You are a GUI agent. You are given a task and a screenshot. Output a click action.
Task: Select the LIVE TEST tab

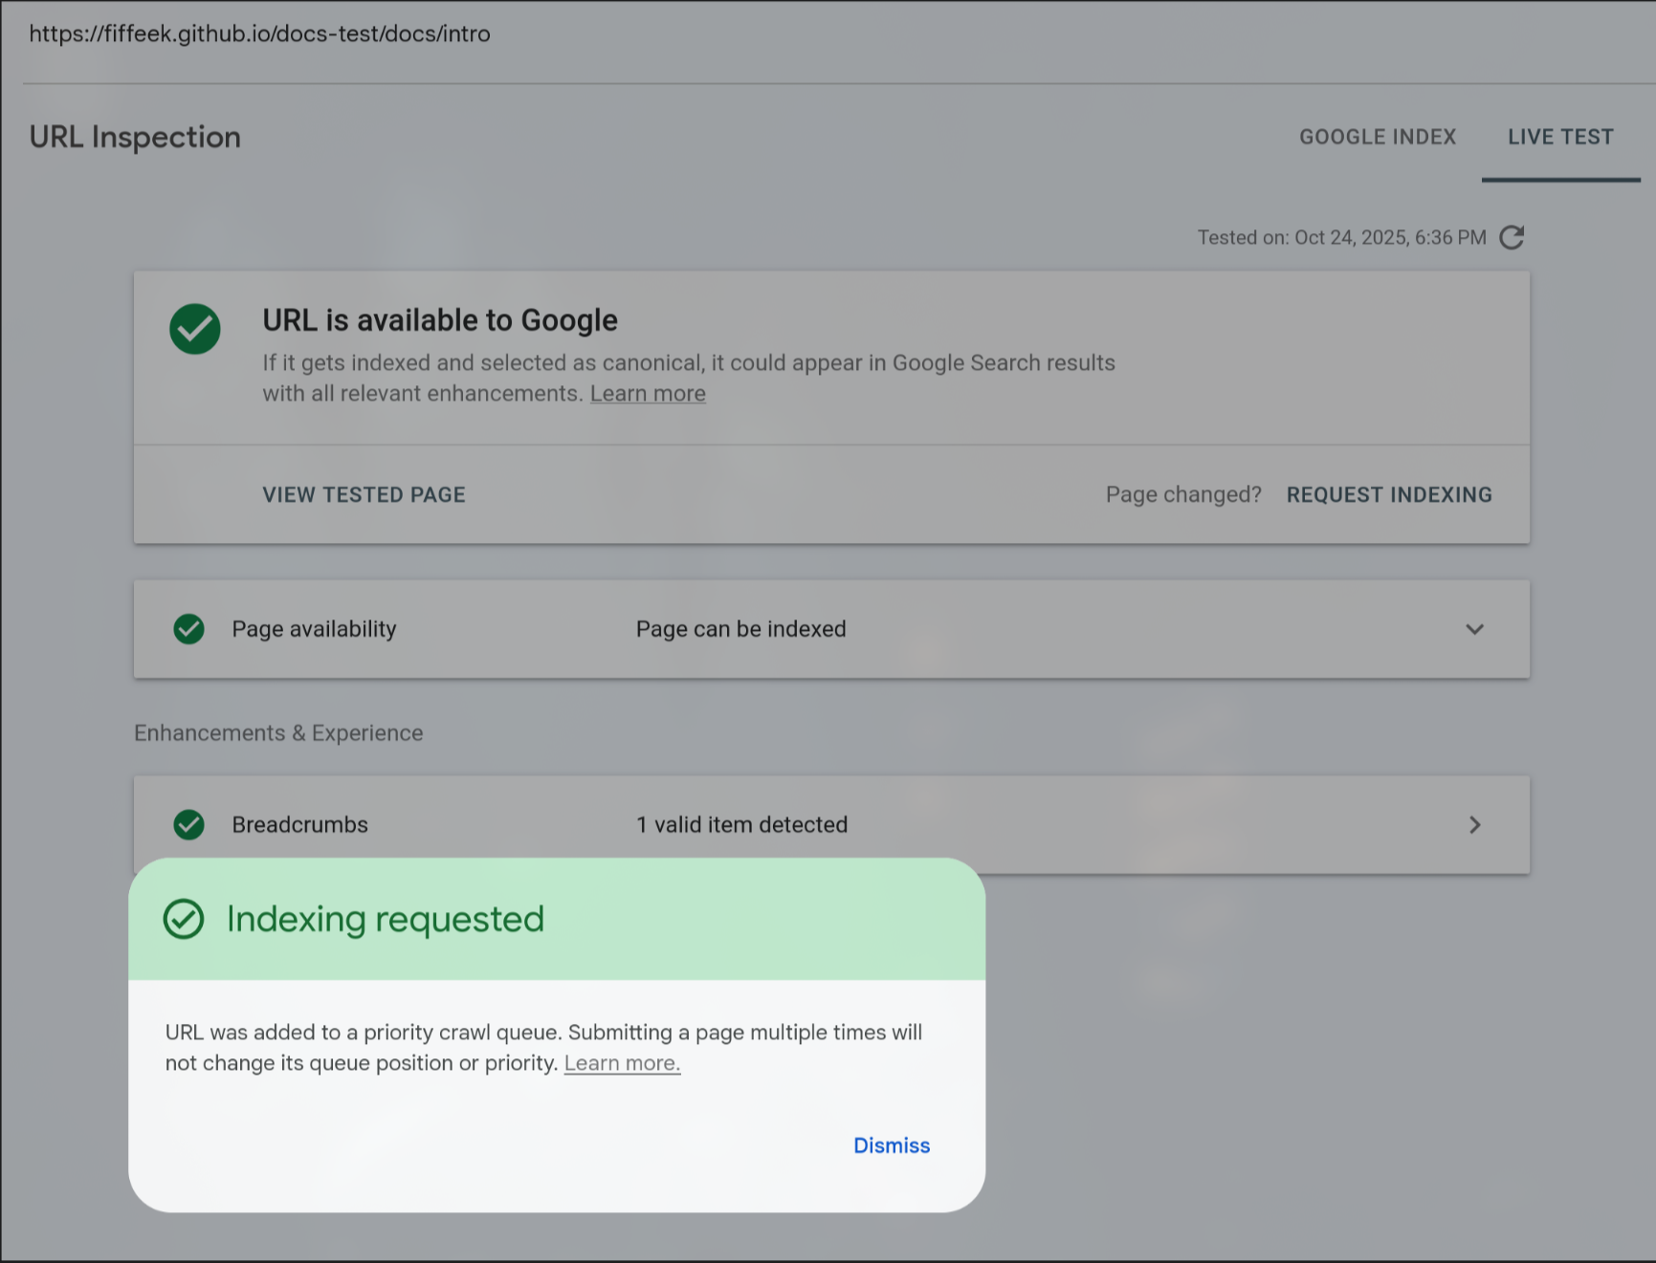pos(1559,137)
